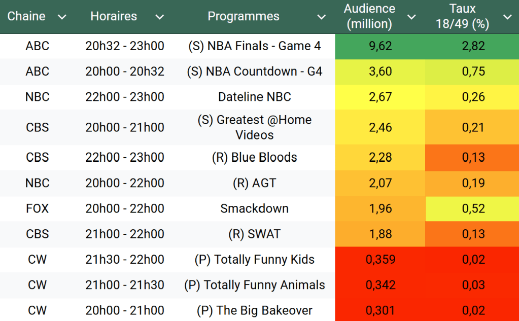The image size is (519, 321).
Task: Click the NBA Countdown - G4 cell
Action: pyautogui.click(x=254, y=72)
